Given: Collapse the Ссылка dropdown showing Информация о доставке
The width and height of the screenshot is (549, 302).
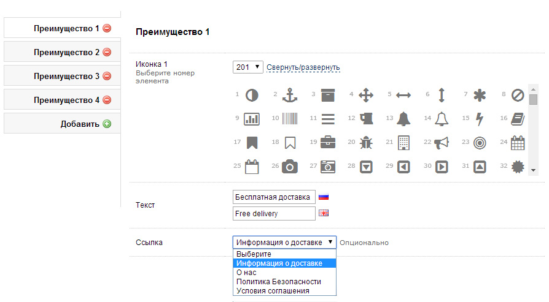Looking at the screenshot, I should [x=284, y=243].
